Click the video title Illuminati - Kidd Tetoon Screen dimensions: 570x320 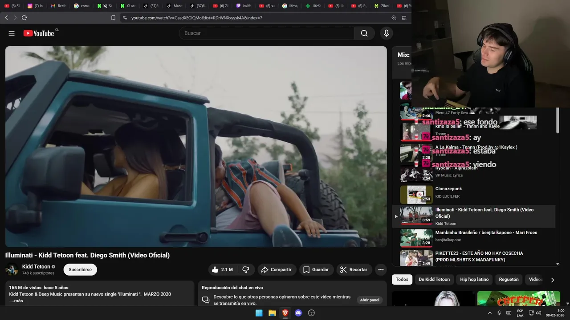point(87,255)
